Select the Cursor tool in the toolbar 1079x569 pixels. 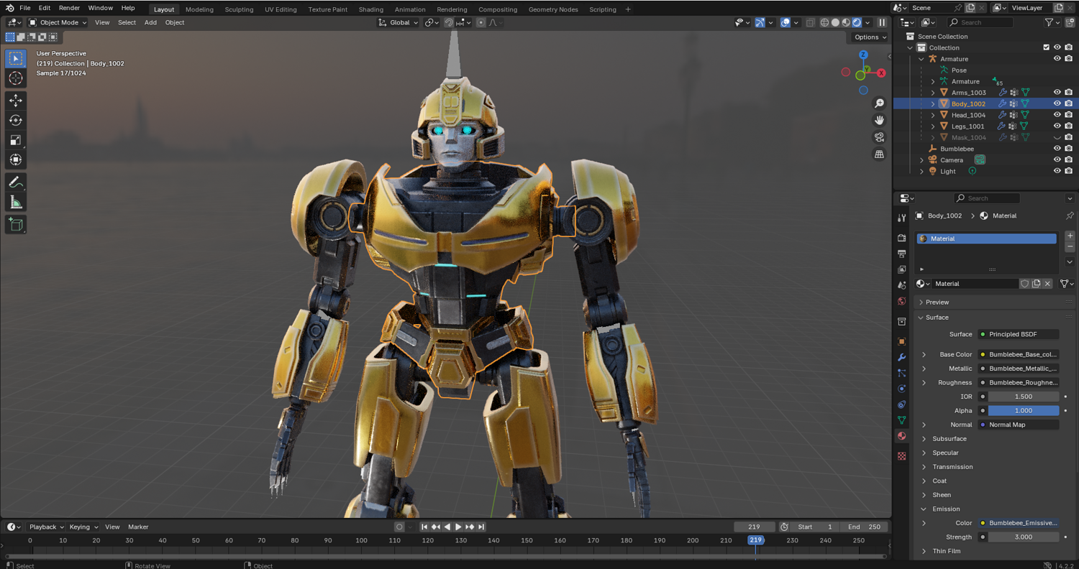pos(15,78)
